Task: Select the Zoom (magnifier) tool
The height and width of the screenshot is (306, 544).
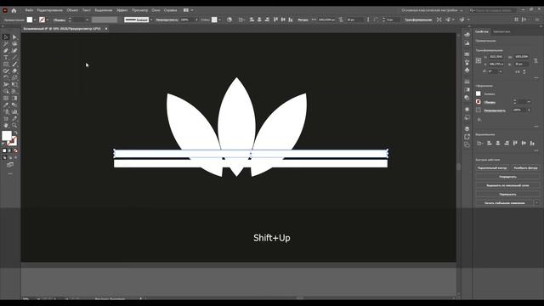Action: click(14, 125)
